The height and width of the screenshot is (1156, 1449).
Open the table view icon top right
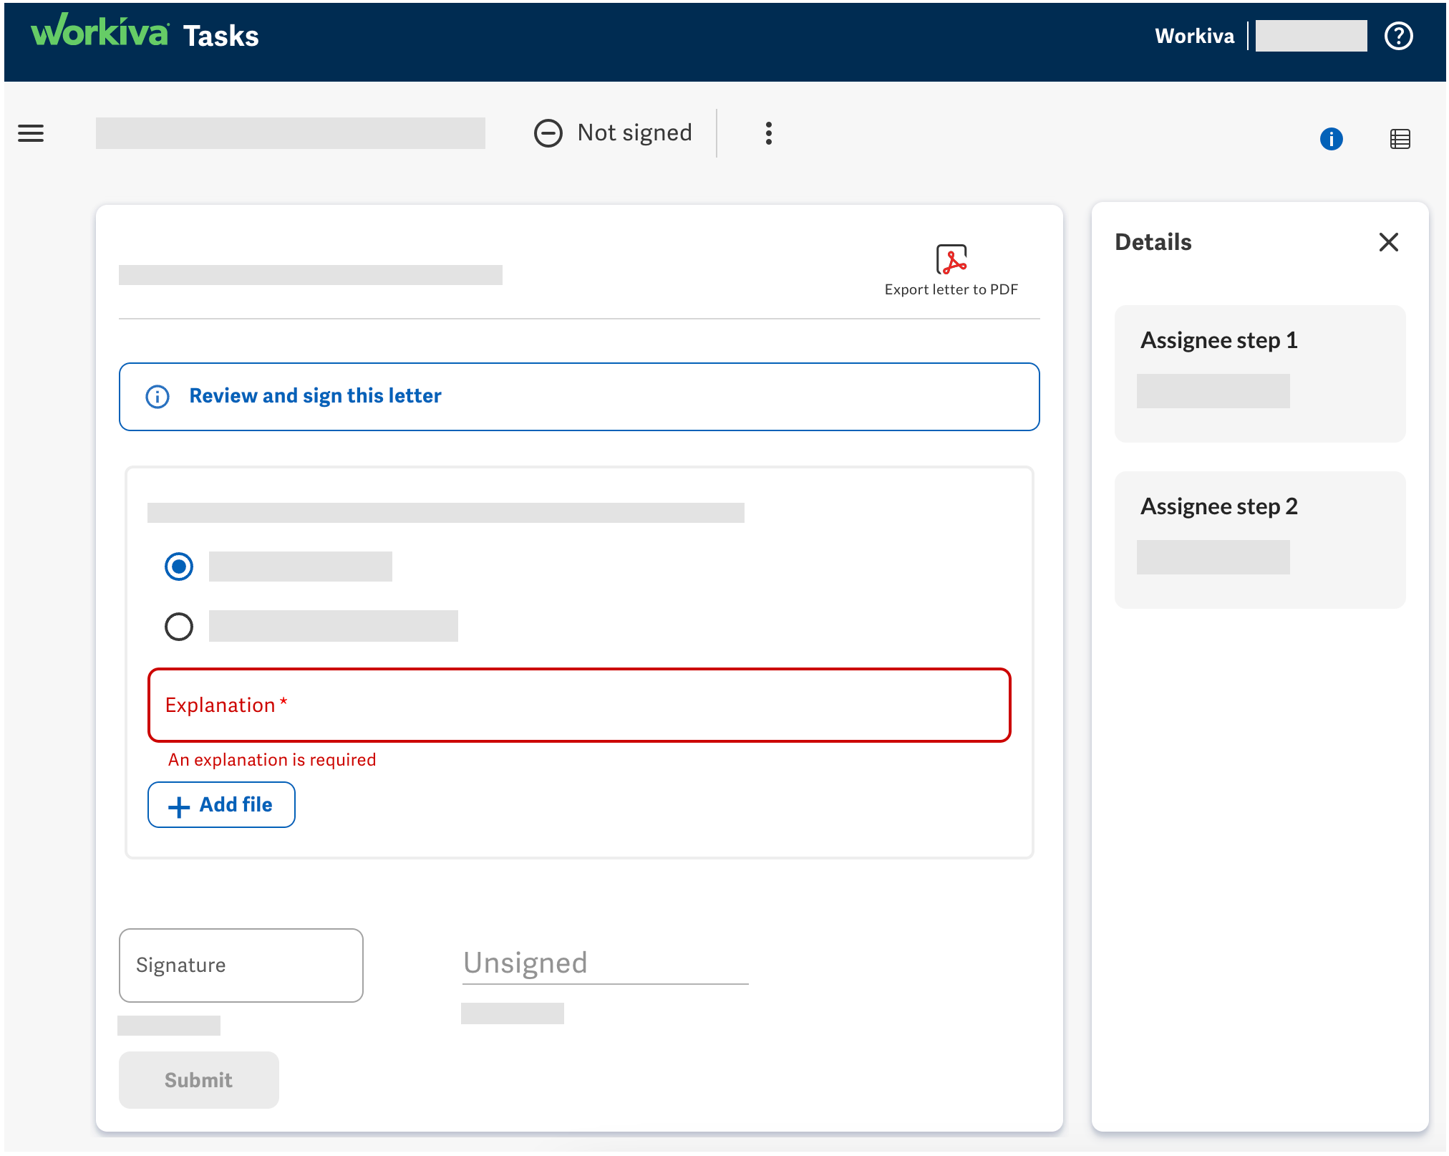[1400, 138]
